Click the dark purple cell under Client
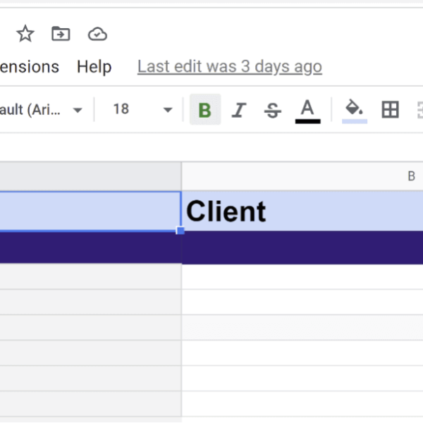 coord(302,247)
